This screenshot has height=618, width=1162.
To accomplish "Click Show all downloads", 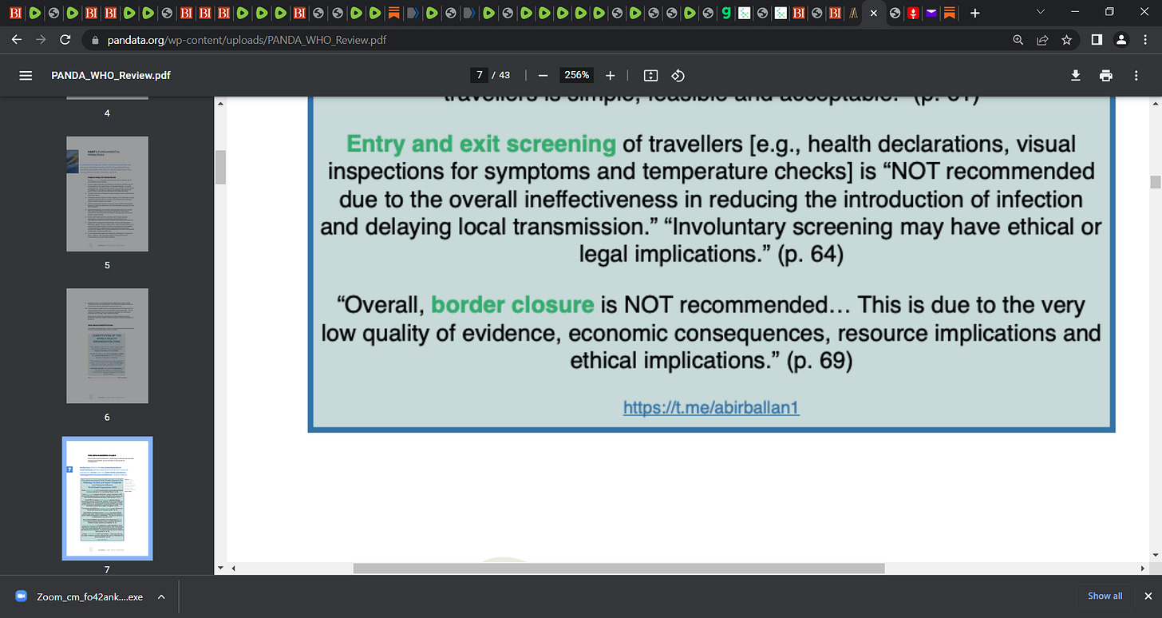I will [x=1105, y=596].
